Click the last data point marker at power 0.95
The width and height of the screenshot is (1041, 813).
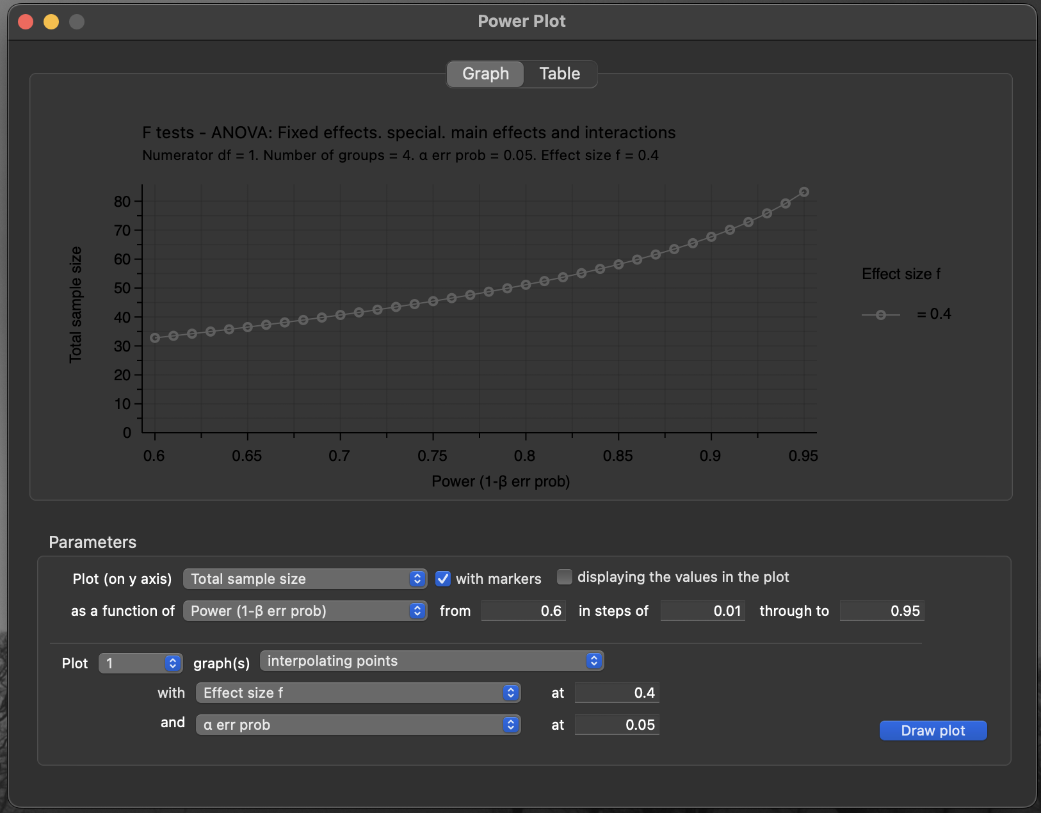pyautogui.click(x=804, y=192)
